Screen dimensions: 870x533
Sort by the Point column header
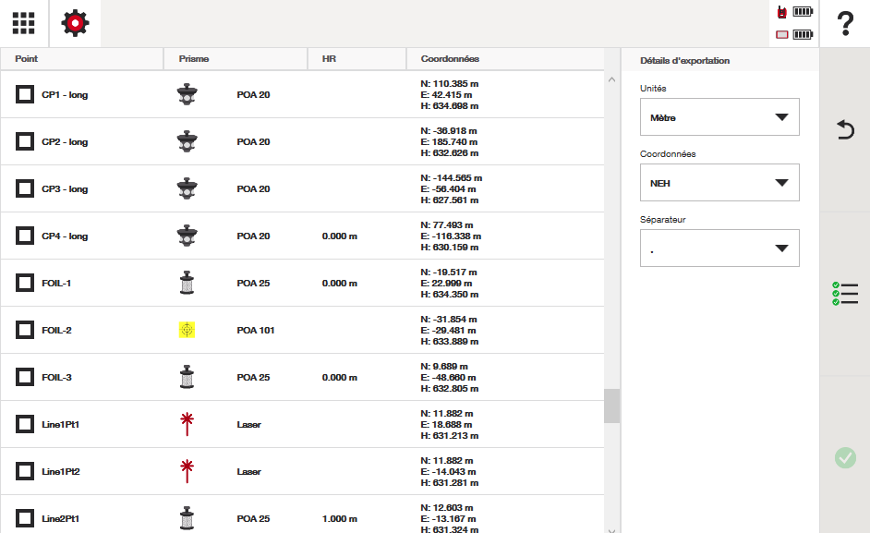[27, 59]
